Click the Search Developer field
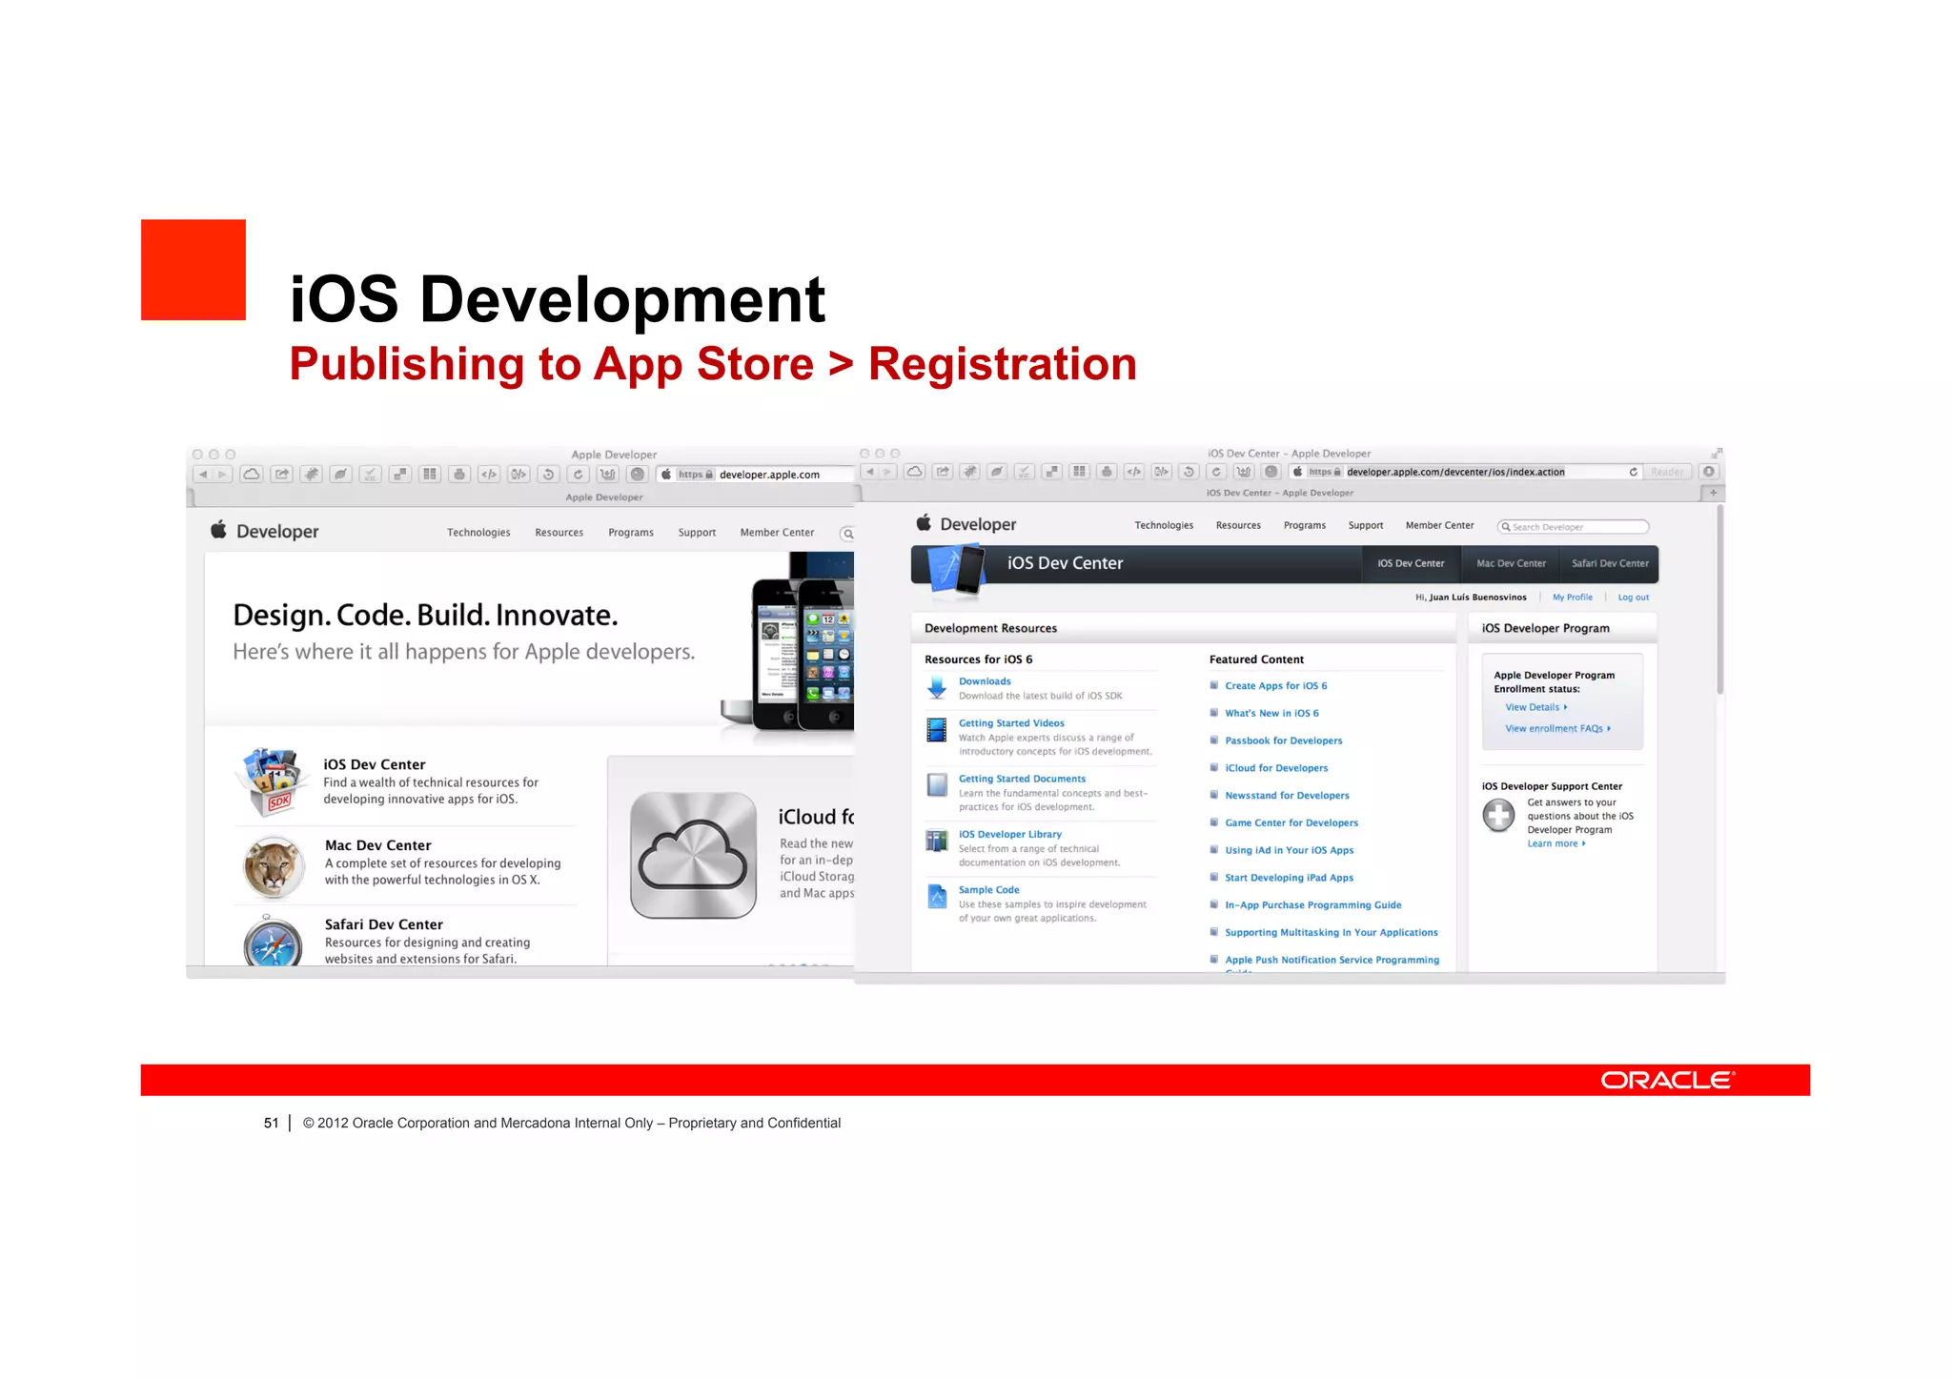This screenshot has height=1379, width=1952. pyautogui.click(x=1573, y=527)
